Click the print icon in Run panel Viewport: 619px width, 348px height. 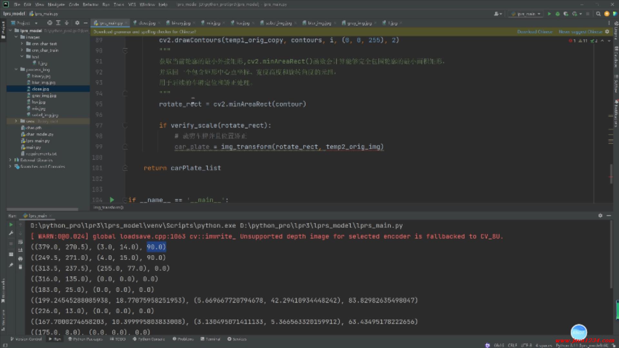click(x=20, y=259)
